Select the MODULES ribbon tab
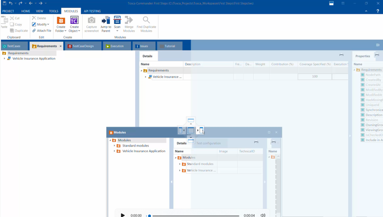 coord(71,11)
